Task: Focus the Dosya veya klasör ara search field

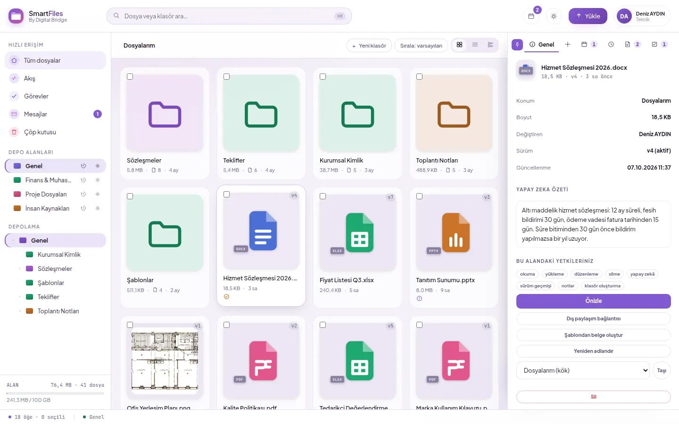Action: pyautogui.click(x=229, y=16)
